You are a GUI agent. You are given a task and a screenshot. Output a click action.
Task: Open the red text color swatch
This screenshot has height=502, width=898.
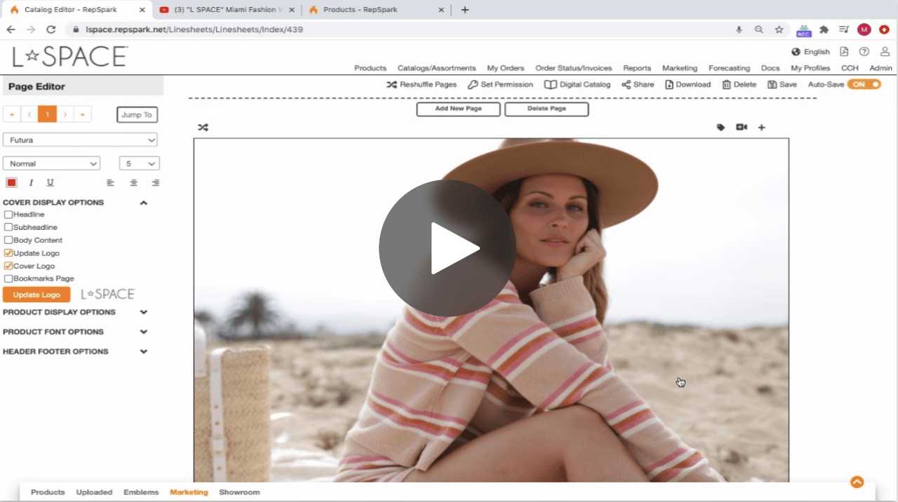12,183
